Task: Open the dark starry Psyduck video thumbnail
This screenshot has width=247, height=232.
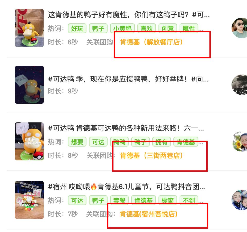Action: pyautogui.click(x=29, y=85)
